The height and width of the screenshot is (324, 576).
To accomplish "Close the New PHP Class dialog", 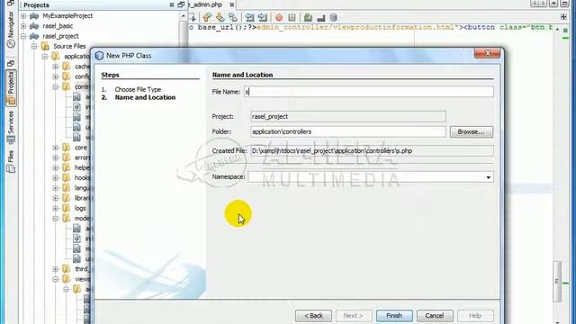I will pyautogui.click(x=488, y=53).
